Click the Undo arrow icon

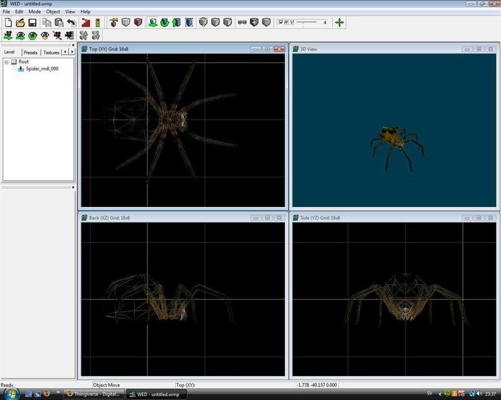[71, 22]
